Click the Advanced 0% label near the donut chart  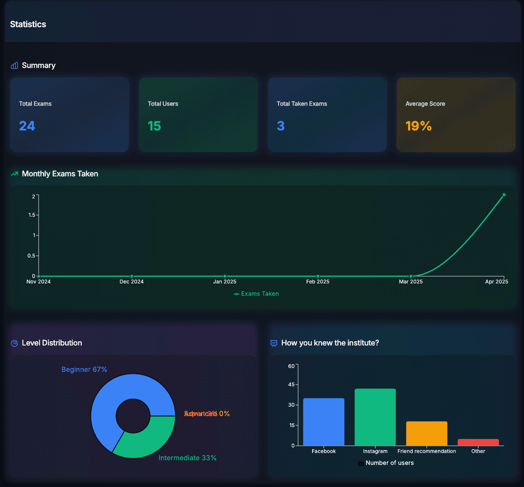point(207,413)
